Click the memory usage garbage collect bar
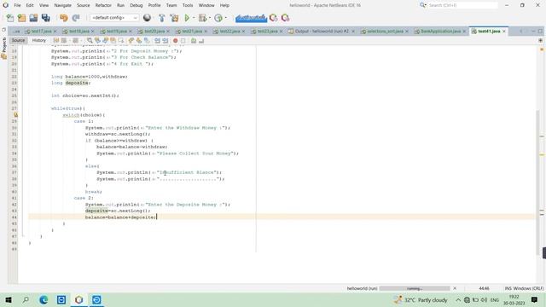The image size is (546, 307). point(251,18)
